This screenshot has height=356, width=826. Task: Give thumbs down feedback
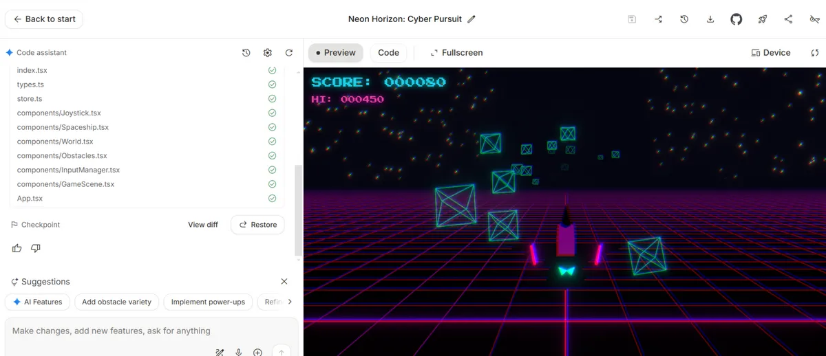pos(36,248)
